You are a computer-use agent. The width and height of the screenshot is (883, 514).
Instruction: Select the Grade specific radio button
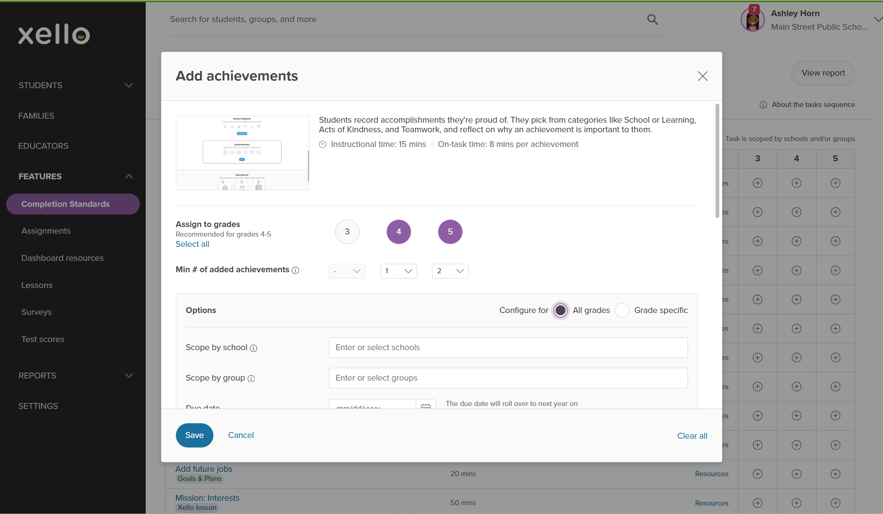[x=622, y=310]
